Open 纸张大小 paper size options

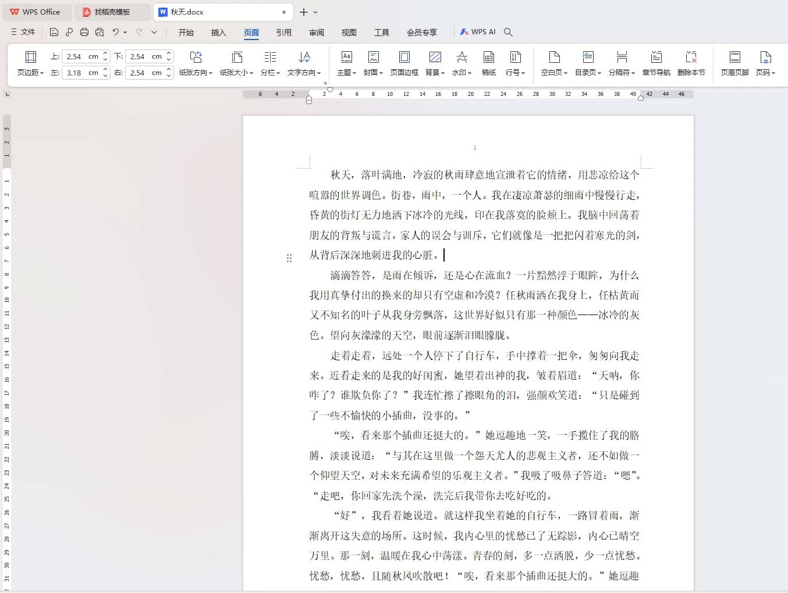point(236,63)
